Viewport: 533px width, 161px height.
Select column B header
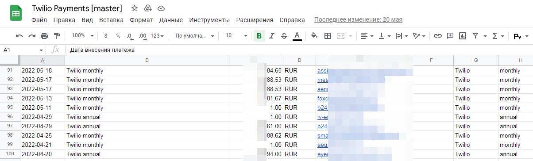point(147,60)
